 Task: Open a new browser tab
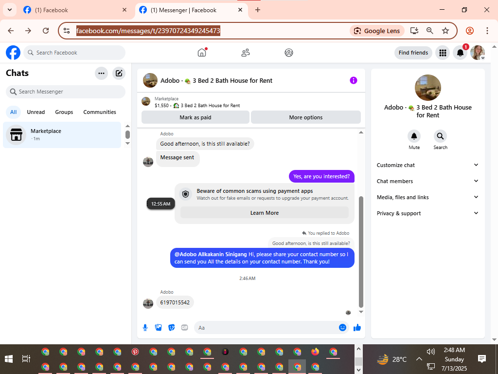(258, 10)
